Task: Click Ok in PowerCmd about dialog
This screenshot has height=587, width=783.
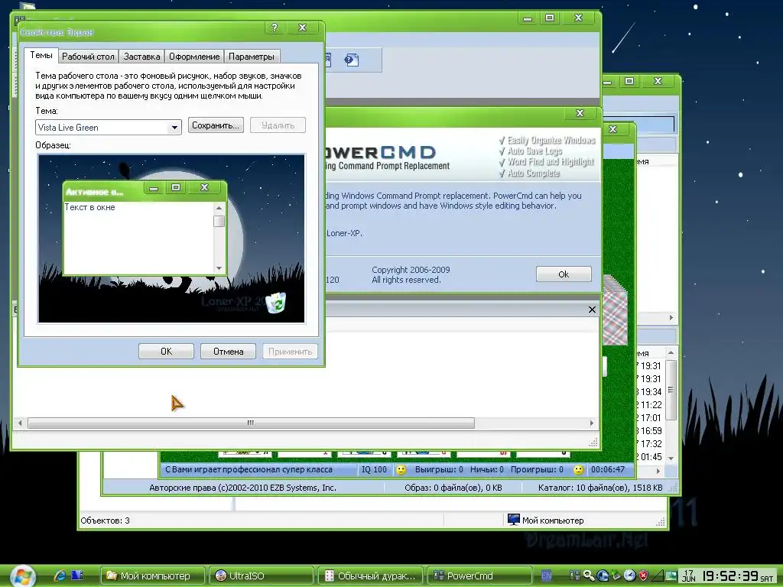Action: (564, 274)
